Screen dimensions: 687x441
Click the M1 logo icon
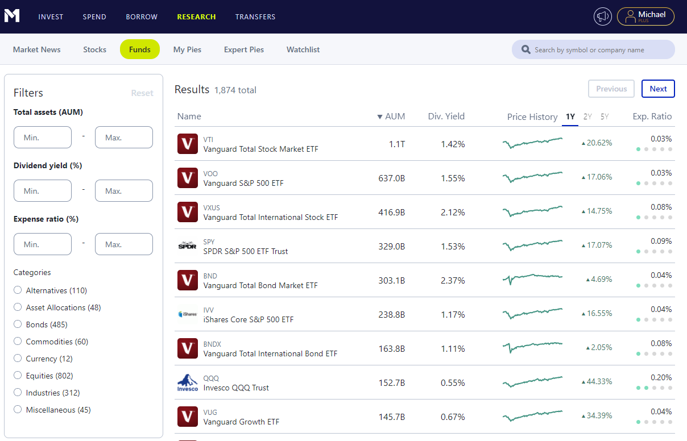tap(12, 16)
